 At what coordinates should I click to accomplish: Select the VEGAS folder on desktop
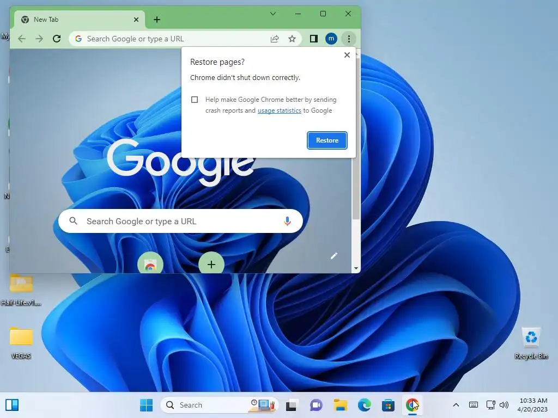coord(21,343)
